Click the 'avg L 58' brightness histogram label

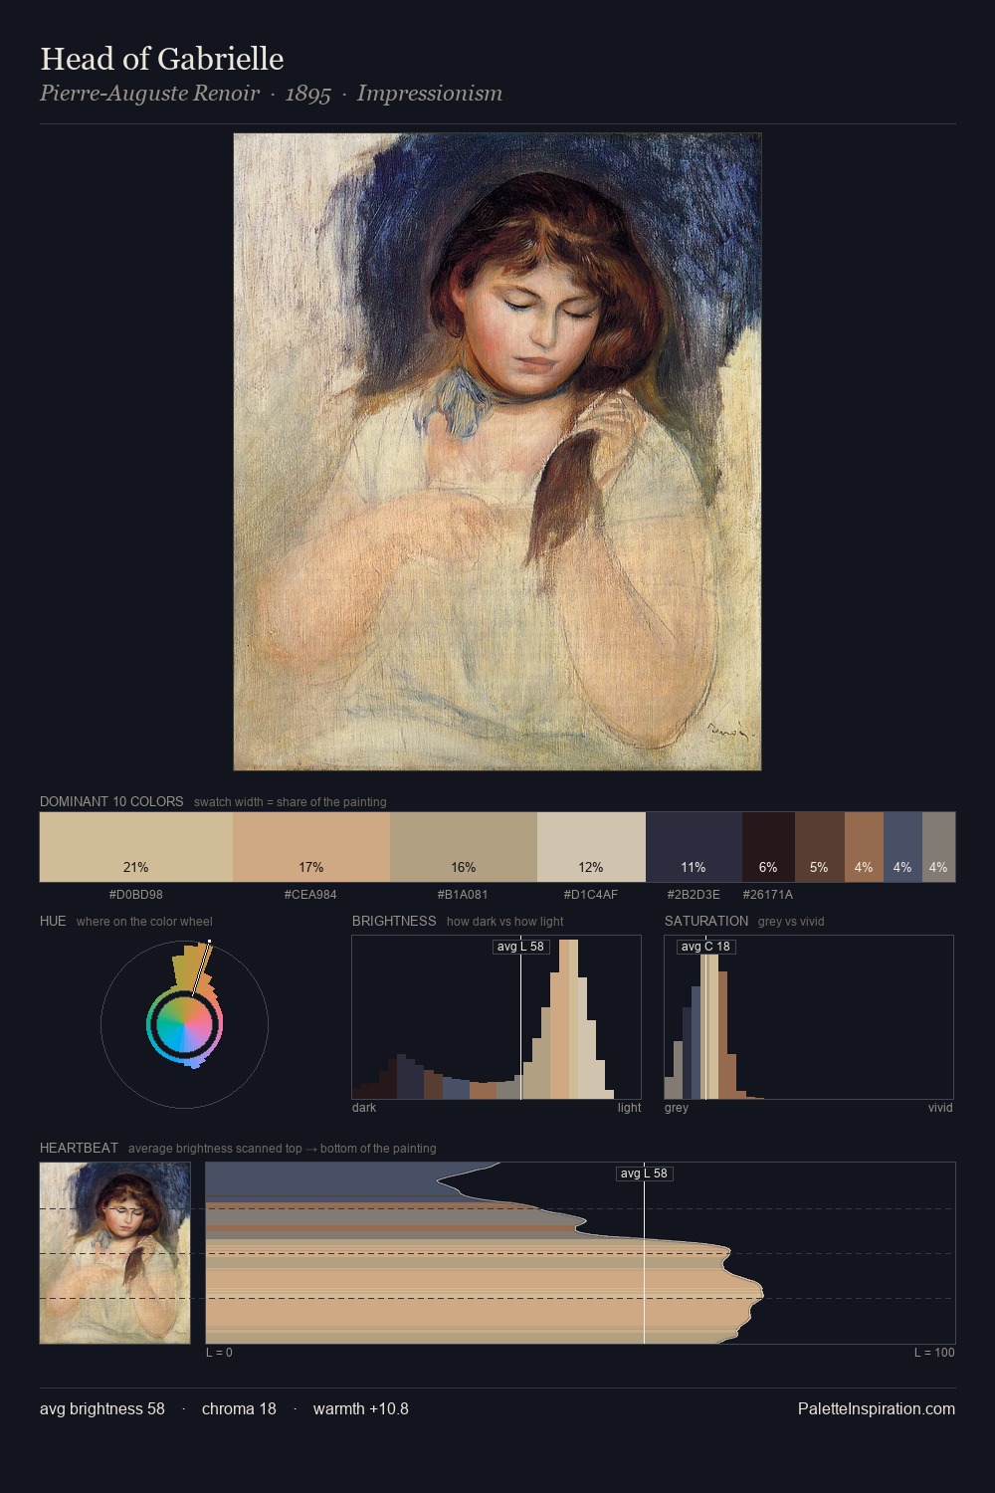click(521, 947)
